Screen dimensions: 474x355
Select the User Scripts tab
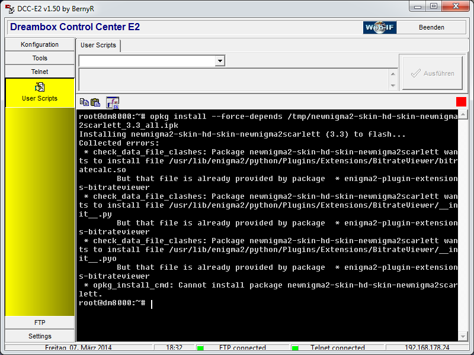coord(98,46)
